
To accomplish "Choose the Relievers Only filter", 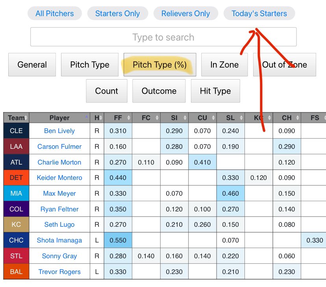I will click(186, 13).
